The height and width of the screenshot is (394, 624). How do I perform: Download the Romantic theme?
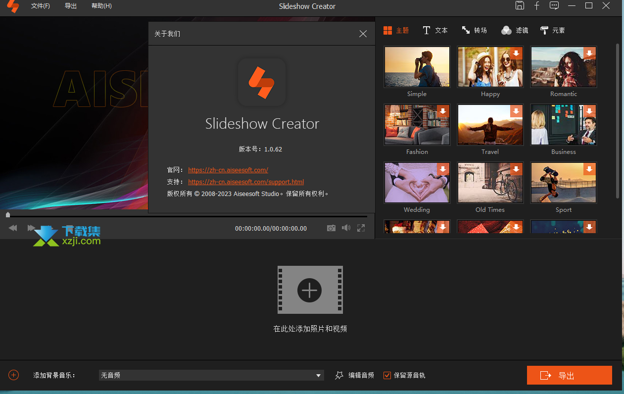click(589, 53)
